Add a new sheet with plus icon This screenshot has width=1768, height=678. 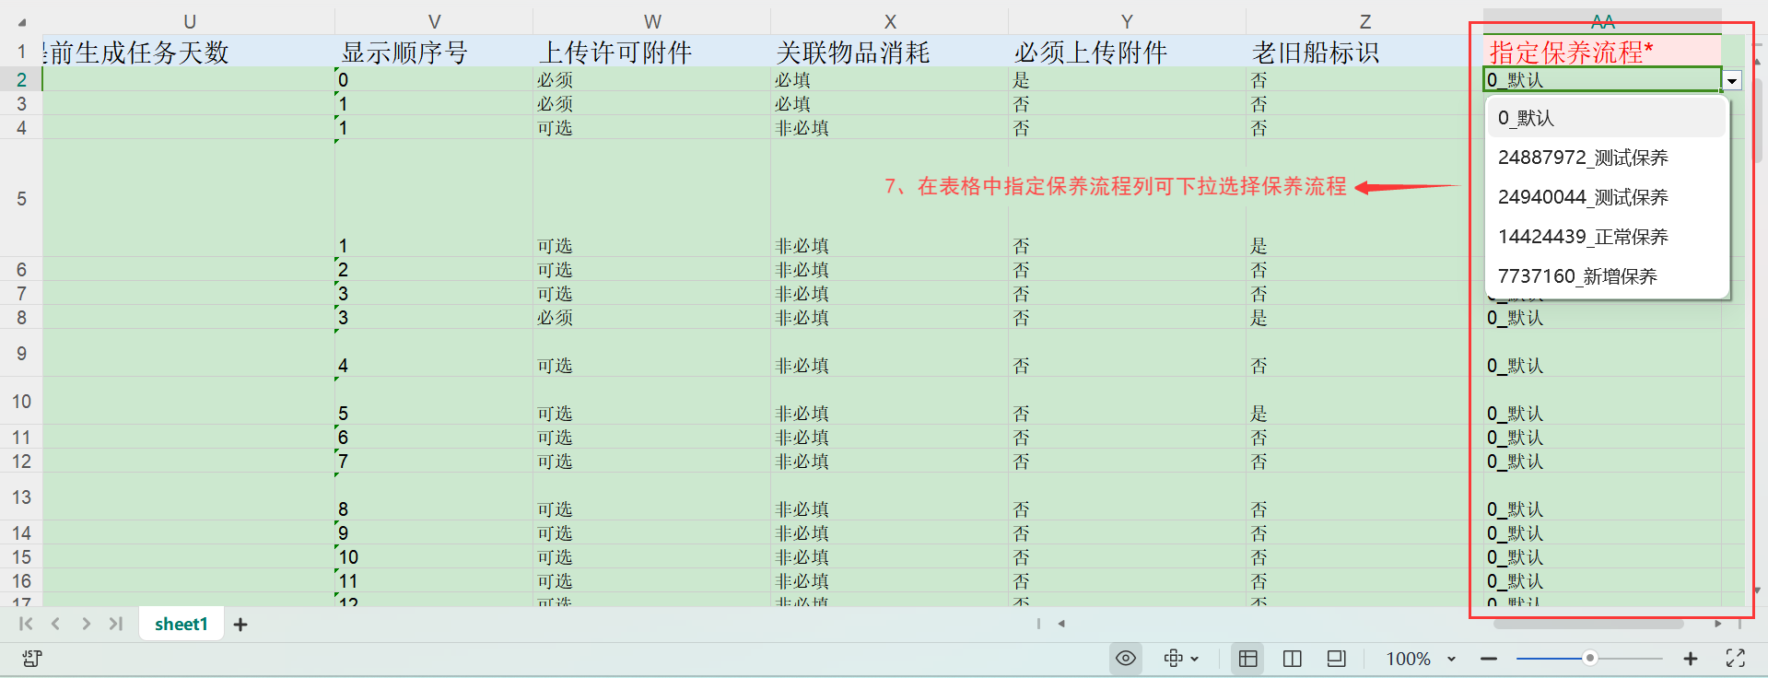pyautogui.click(x=240, y=625)
